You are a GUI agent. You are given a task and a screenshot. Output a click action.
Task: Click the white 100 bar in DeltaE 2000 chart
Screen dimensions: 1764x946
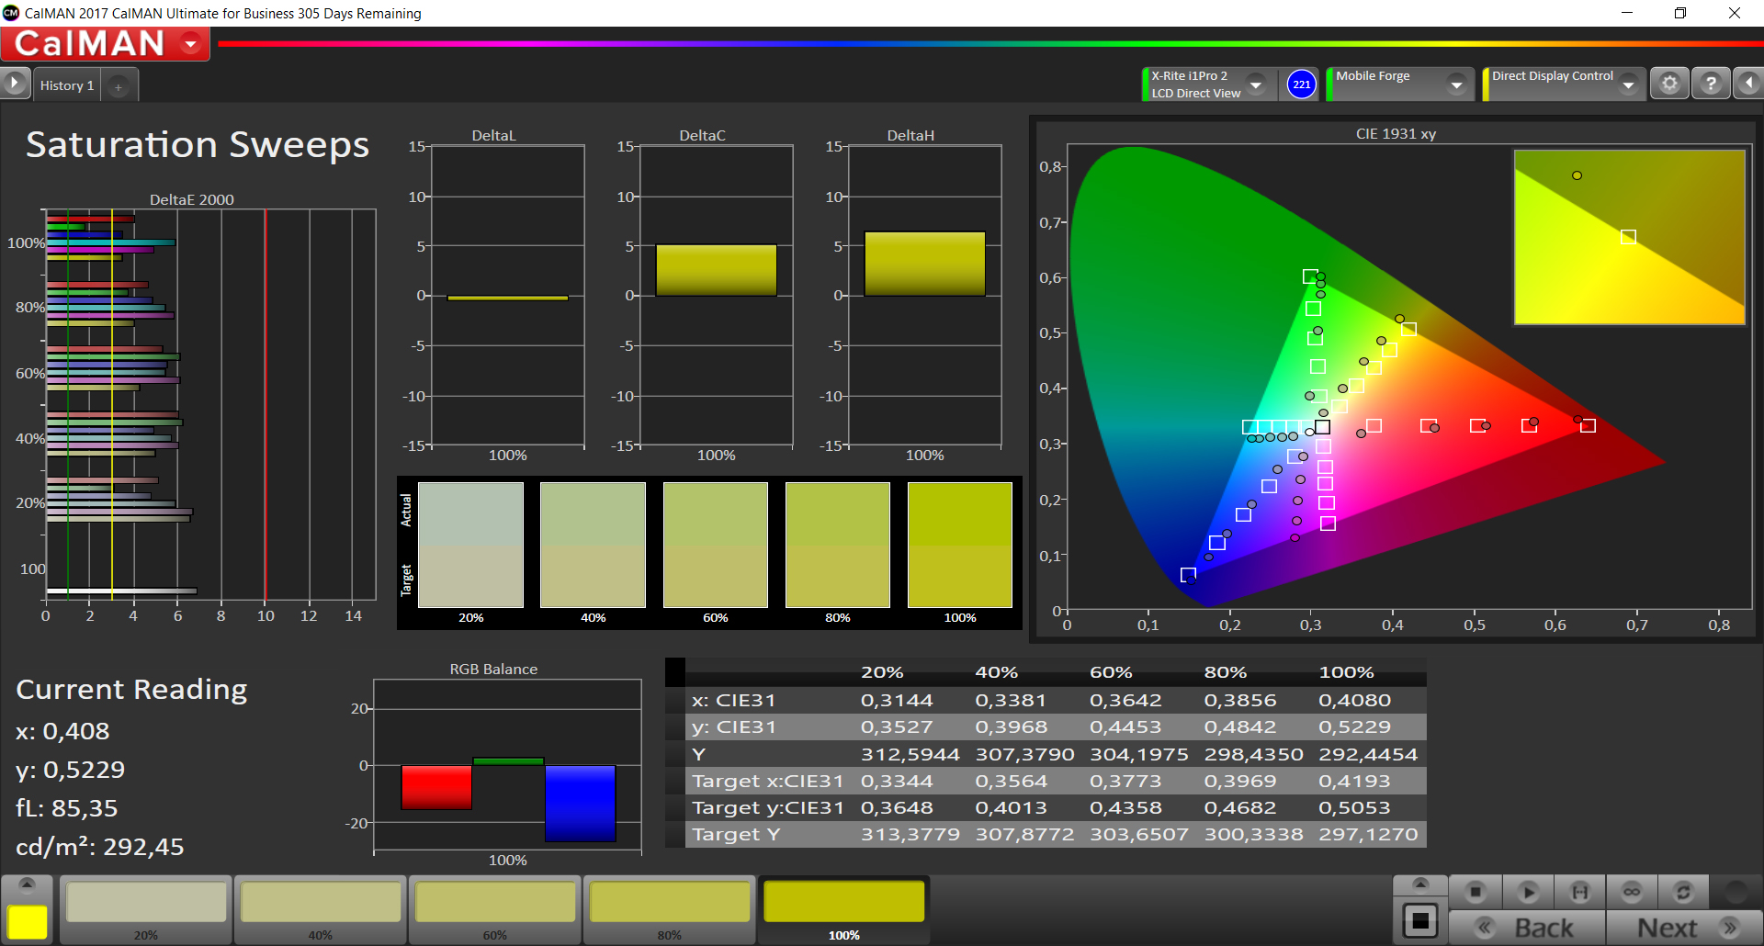tap(121, 591)
